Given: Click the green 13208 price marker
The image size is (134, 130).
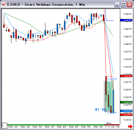Looking at the screenshot, I should (x=126, y=102).
